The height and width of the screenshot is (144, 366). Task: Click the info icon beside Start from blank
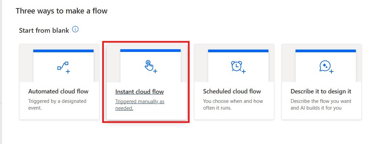pyautogui.click(x=75, y=30)
